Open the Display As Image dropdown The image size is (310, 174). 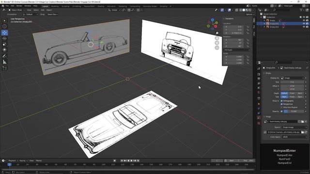292,78
